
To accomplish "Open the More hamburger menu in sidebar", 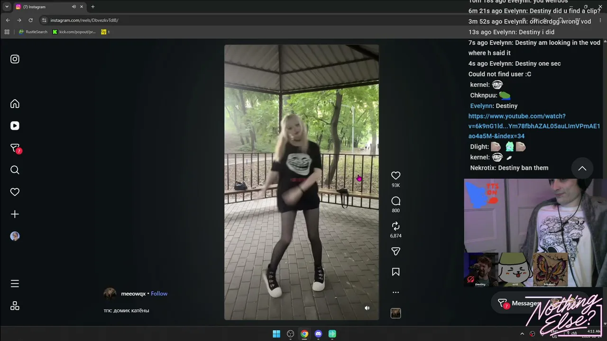I will click(x=15, y=284).
